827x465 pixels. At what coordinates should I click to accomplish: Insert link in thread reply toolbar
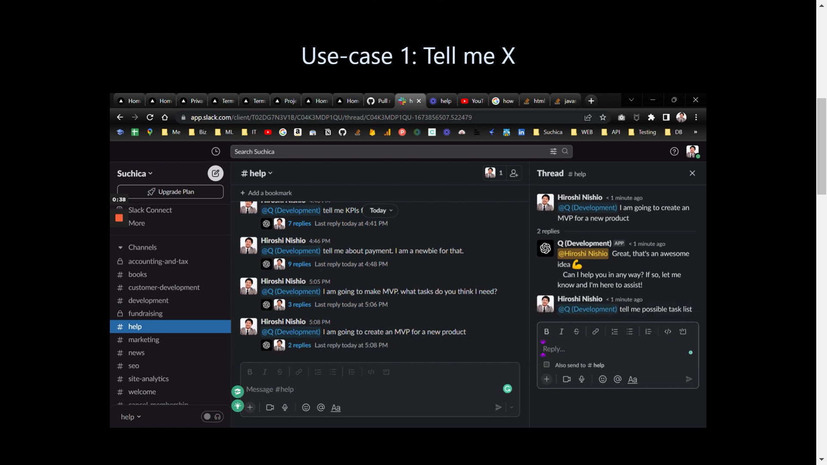(x=595, y=332)
